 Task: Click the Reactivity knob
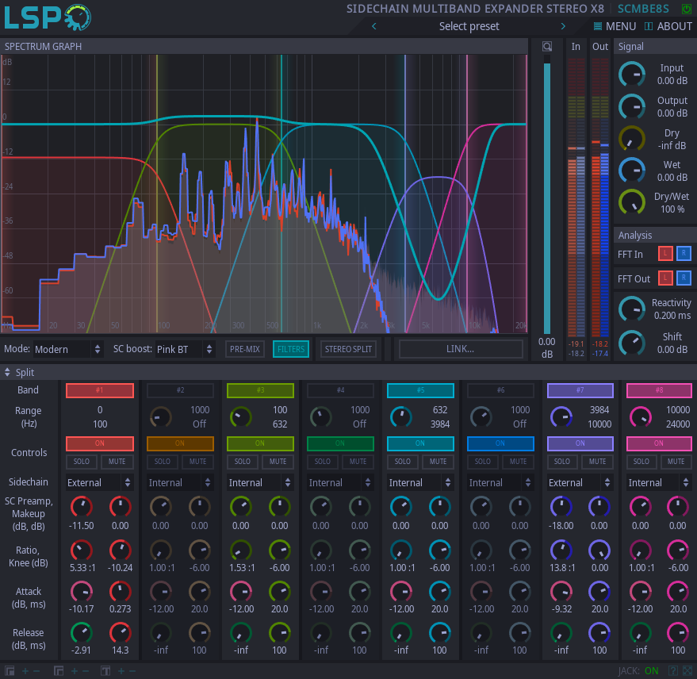point(632,309)
